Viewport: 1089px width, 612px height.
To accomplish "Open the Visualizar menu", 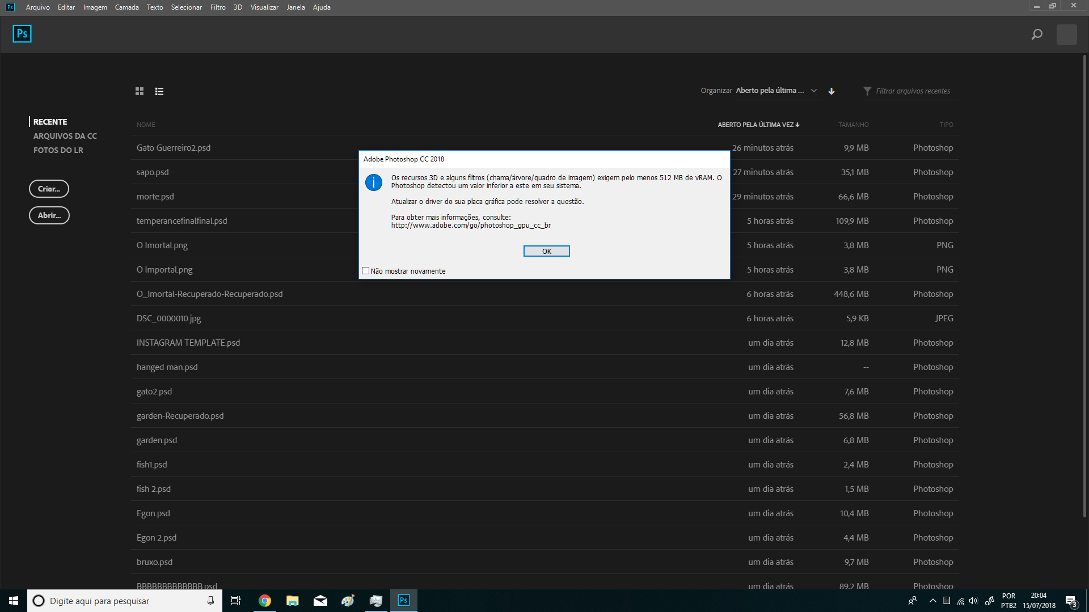I will 264,7.
